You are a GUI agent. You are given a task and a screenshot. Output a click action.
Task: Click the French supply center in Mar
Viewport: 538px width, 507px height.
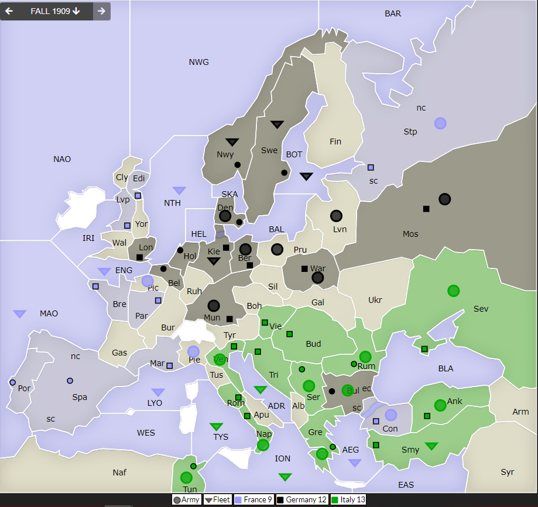(x=170, y=365)
